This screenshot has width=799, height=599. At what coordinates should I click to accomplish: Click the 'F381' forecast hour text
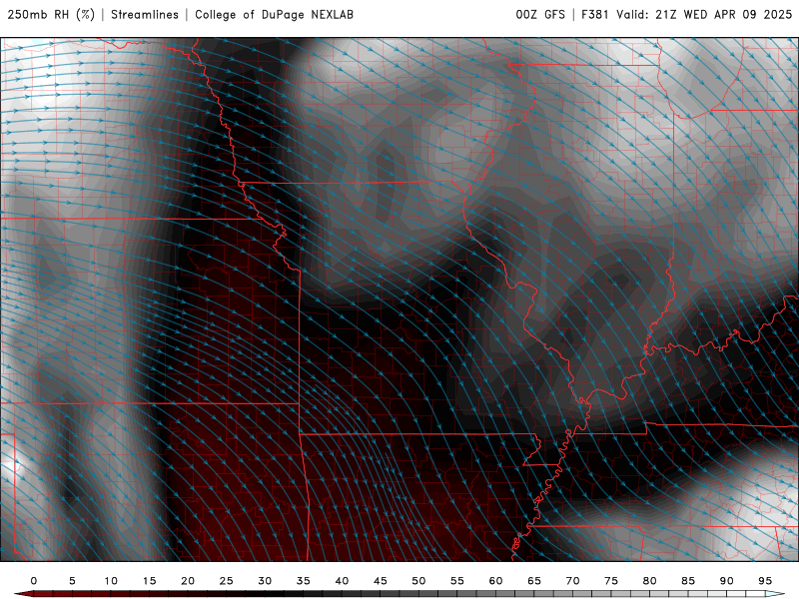(595, 15)
